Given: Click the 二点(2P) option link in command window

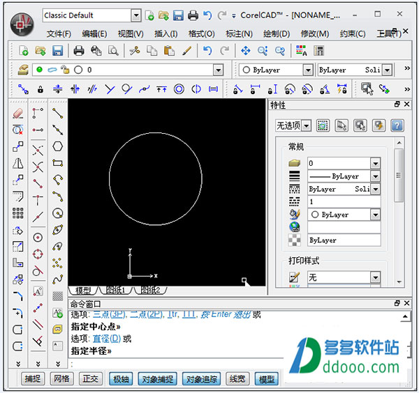Looking at the screenshot, I should point(146,315).
